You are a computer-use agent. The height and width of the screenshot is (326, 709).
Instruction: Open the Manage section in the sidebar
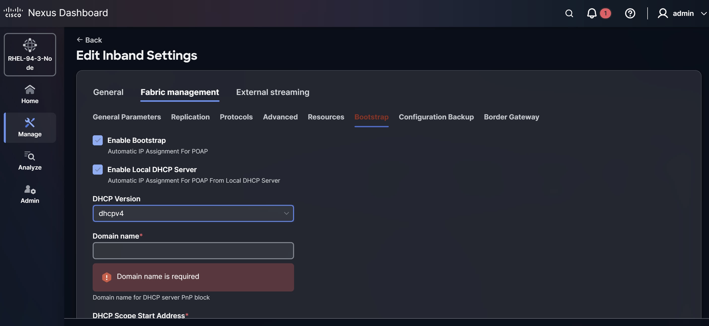click(29, 127)
